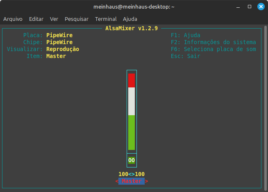The image size is (268, 192).
Task: Open the Editar menu
Action: (x=36, y=19)
